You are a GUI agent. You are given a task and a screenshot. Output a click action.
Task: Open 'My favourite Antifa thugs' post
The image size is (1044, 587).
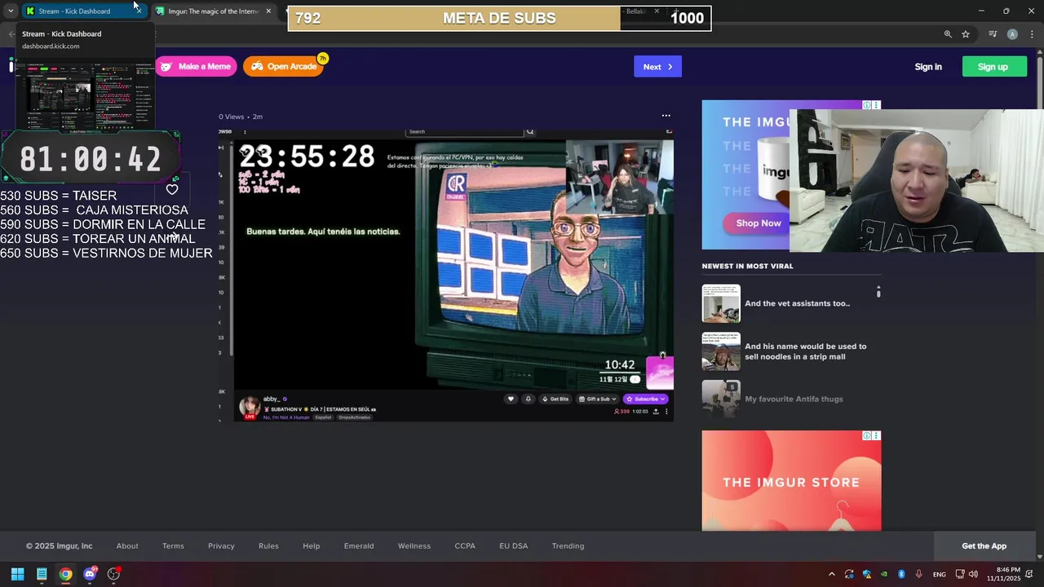[x=794, y=399]
